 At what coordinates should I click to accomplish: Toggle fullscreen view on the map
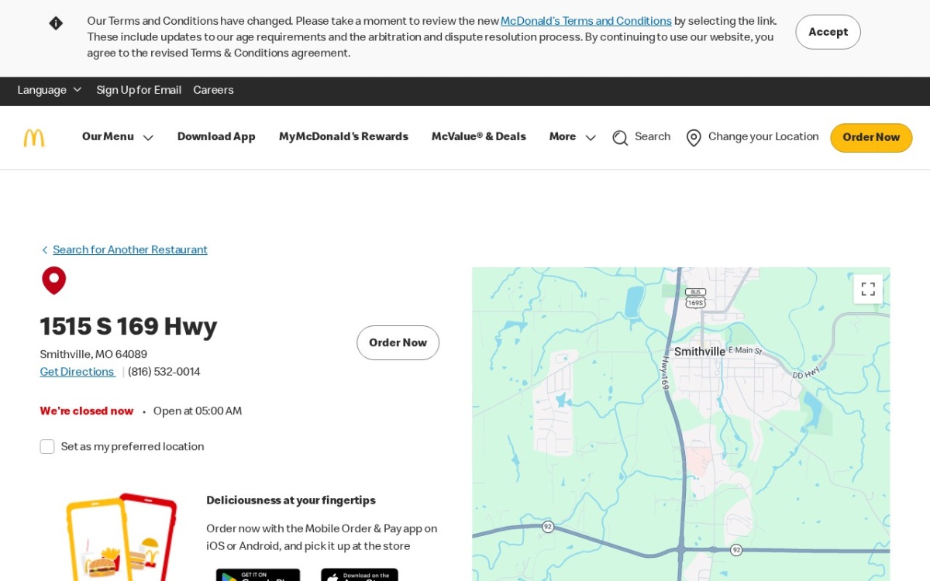(x=868, y=289)
